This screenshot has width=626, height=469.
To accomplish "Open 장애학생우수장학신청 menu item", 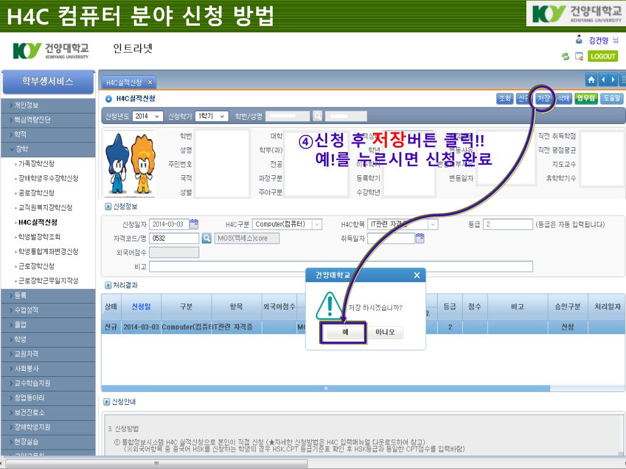I will pos(48,178).
